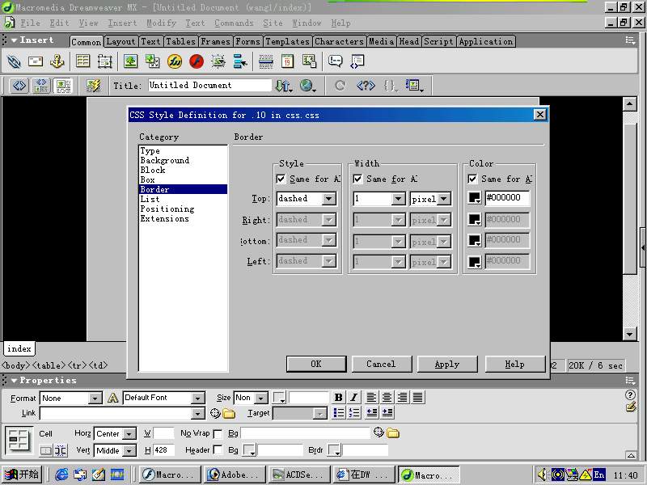
Task: Open the Top width value dropdown
Action: (x=398, y=199)
